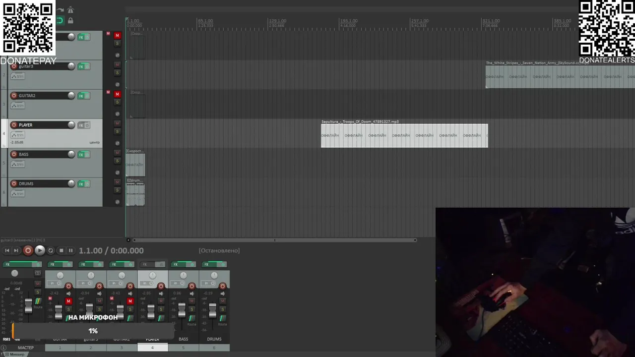Click the speaker monitor icon on BASS strip
Screen dimensions: 635x357
(191, 294)
